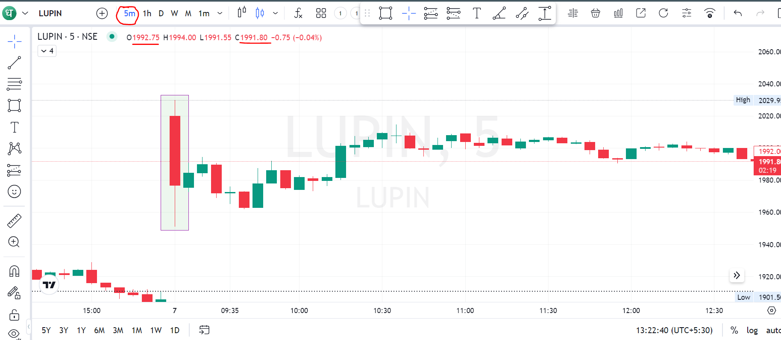
Task: Click the green market status dot
Action: (x=112, y=36)
